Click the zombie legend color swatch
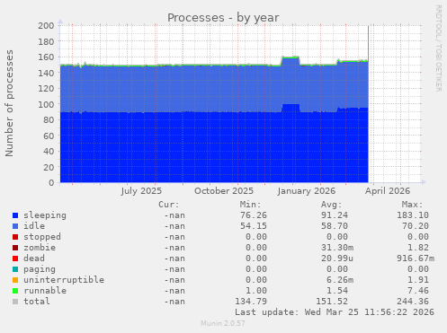The width and height of the screenshot is (447, 333). pyautogui.click(x=15, y=248)
